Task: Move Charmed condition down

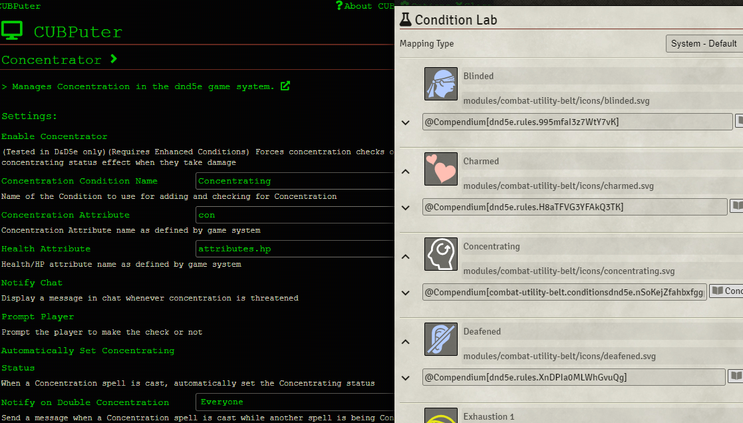Action: pyautogui.click(x=406, y=208)
